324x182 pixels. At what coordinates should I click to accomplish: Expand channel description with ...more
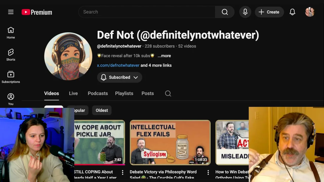click(x=164, y=56)
